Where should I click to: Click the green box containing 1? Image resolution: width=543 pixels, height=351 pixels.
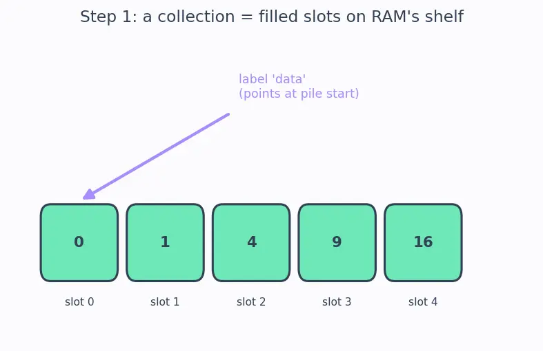pos(165,242)
